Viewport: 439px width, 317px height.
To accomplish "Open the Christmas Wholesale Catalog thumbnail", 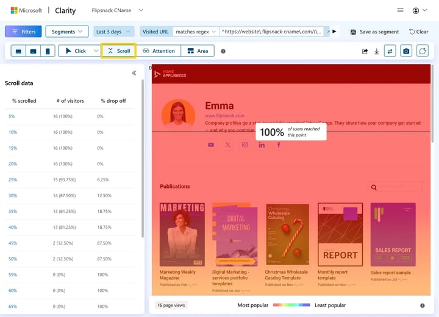I will [x=288, y=234].
